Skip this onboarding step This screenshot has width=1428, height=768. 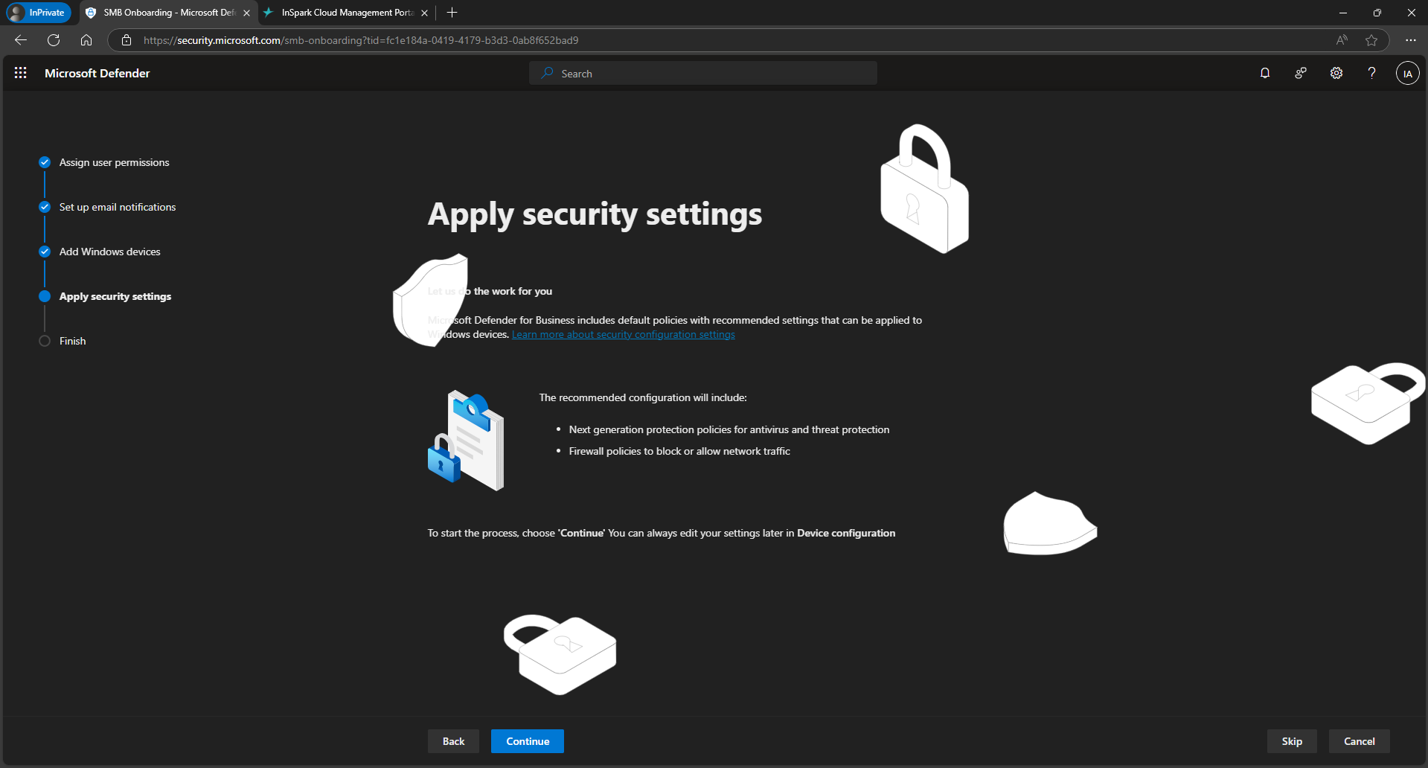[x=1292, y=741]
